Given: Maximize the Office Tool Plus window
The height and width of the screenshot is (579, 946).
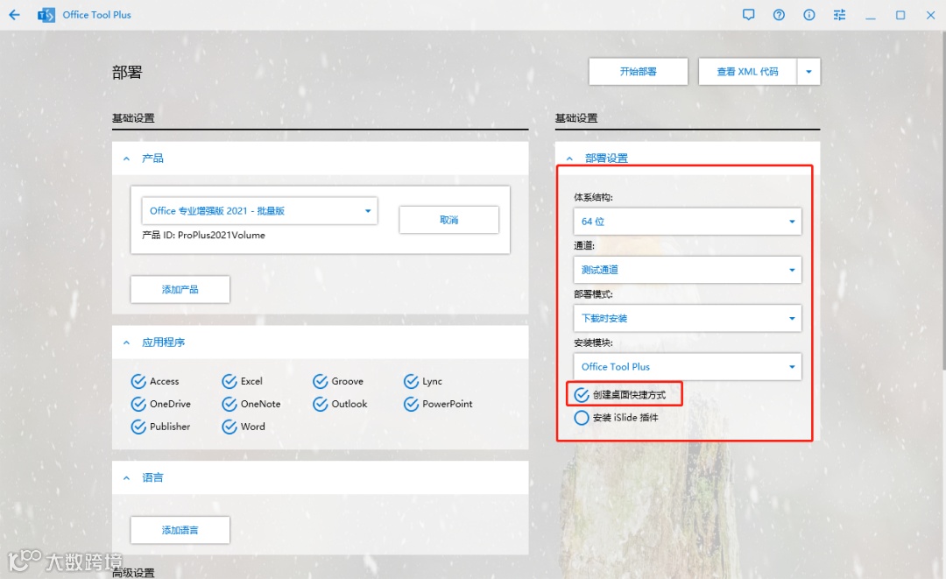Looking at the screenshot, I should point(900,15).
